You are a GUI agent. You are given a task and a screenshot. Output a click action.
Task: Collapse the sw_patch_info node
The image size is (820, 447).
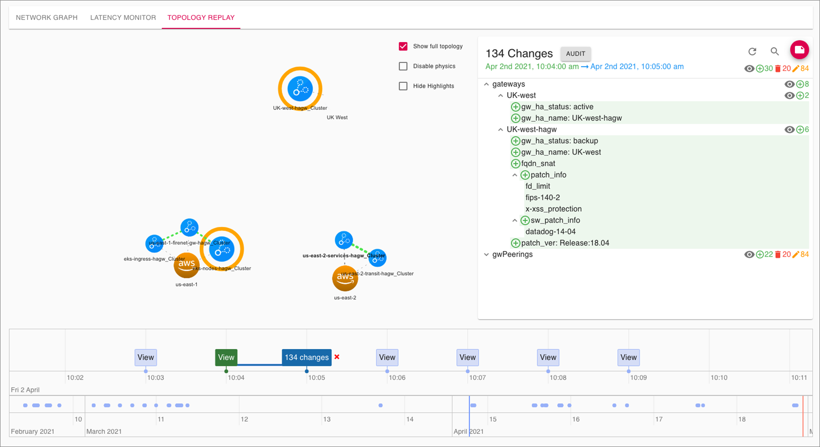tap(515, 221)
